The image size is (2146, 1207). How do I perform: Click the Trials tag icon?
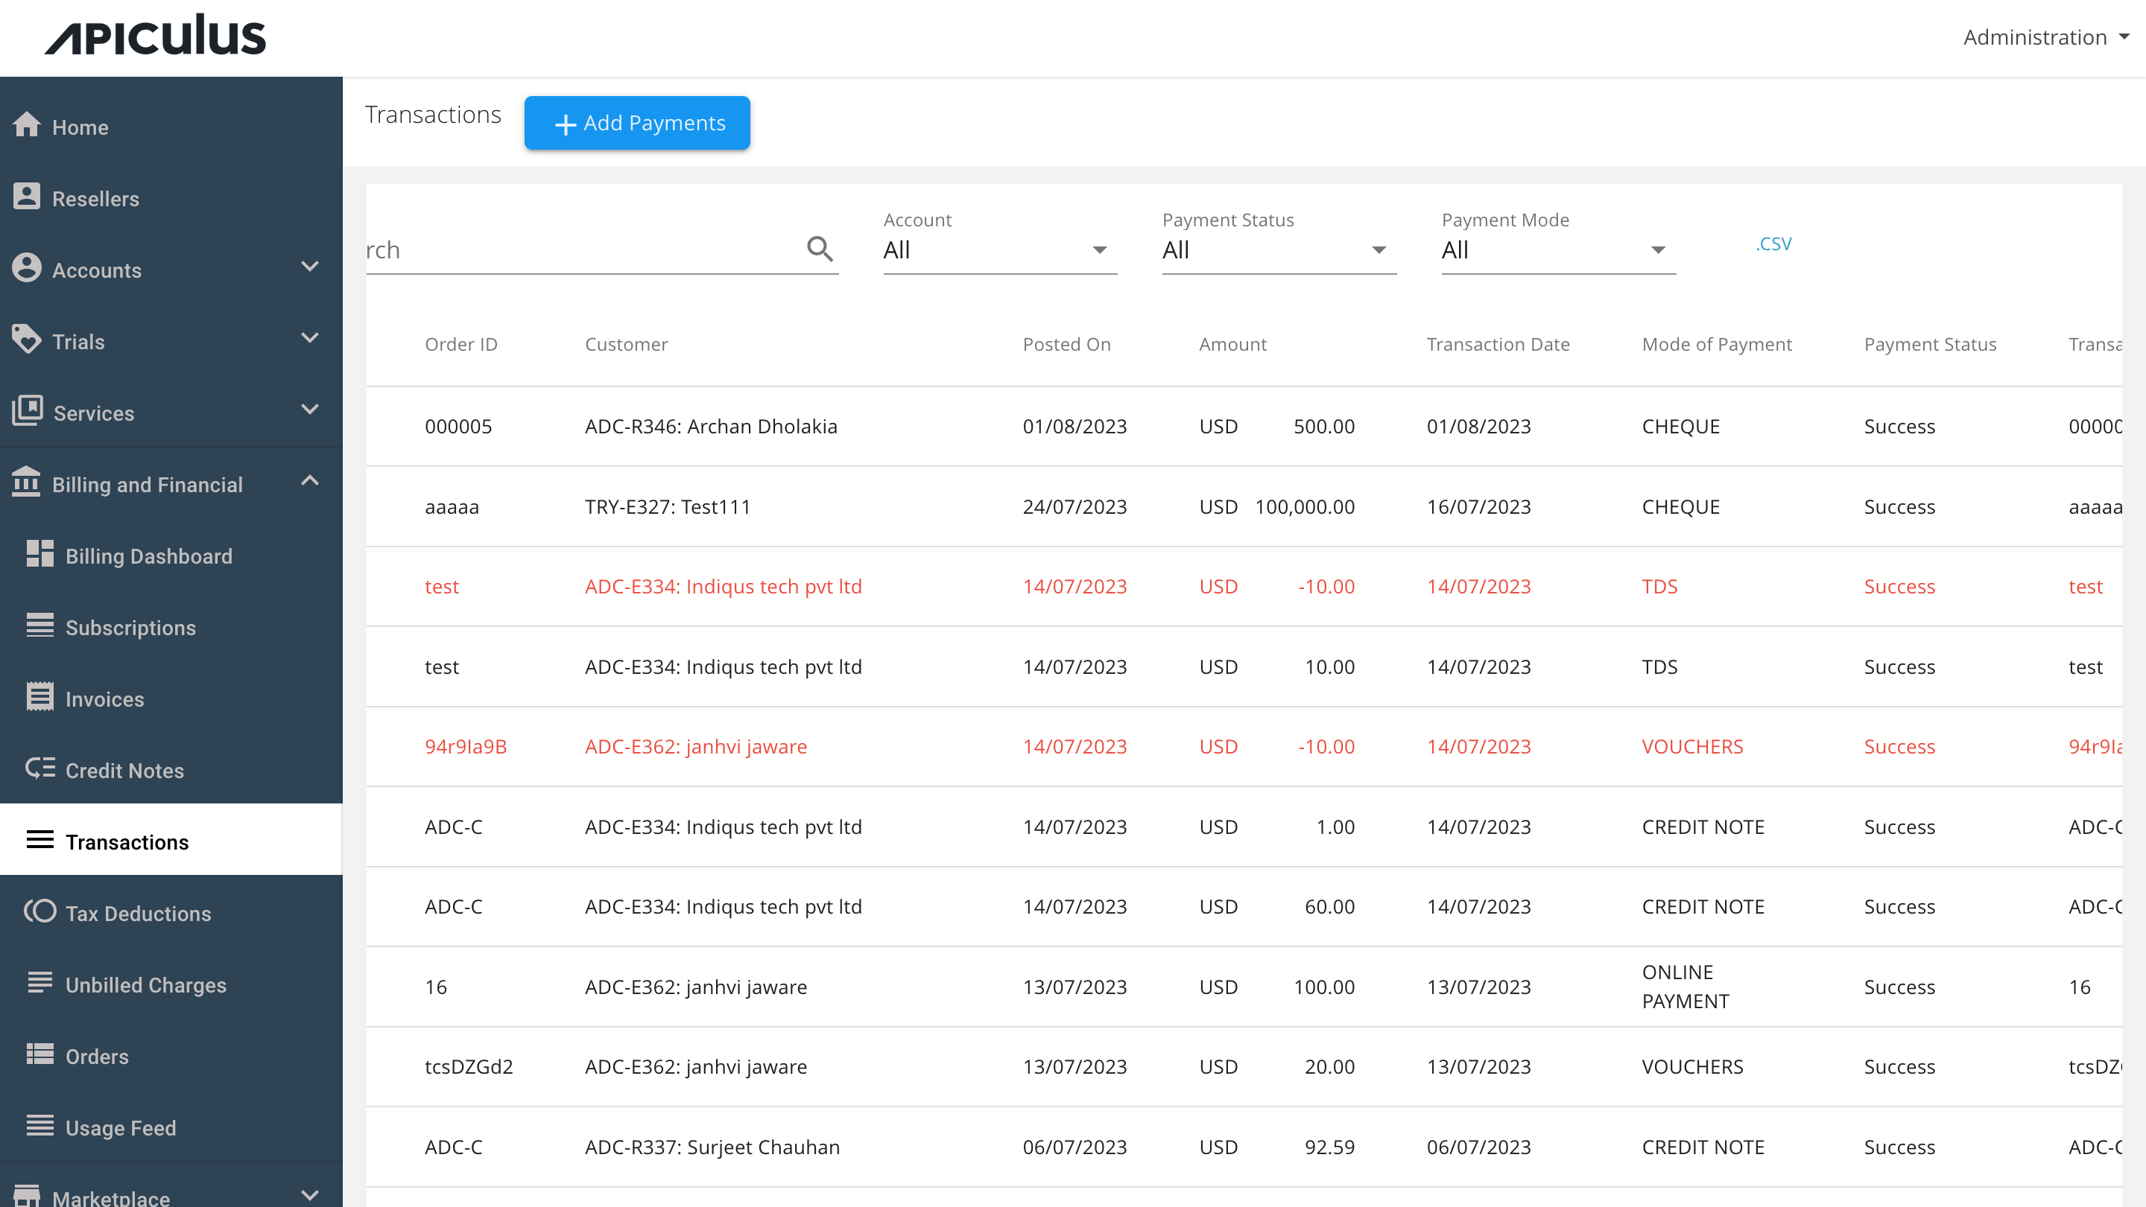click(27, 339)
